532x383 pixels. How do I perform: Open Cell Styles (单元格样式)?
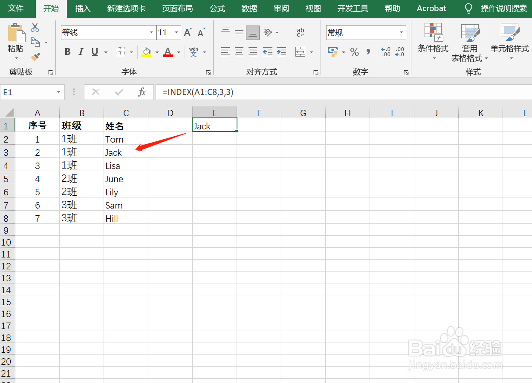pos(510,42)
